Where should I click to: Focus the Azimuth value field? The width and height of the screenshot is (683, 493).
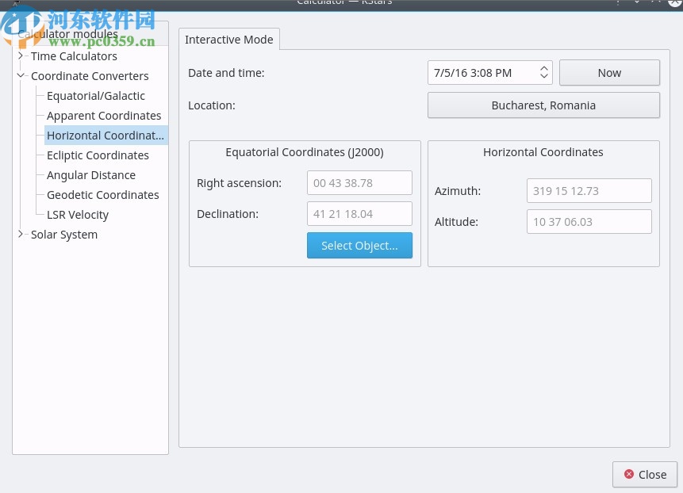[589, 191]
